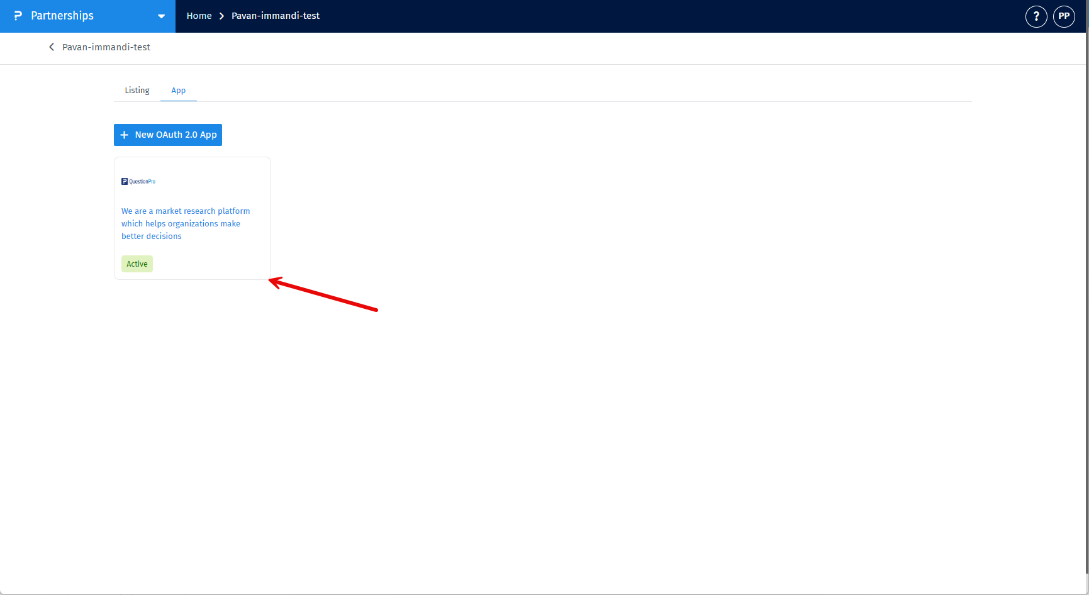Open Pavan-immandi-test breadcrumb
The image size is (1089, 595).
tap(276, 16)
